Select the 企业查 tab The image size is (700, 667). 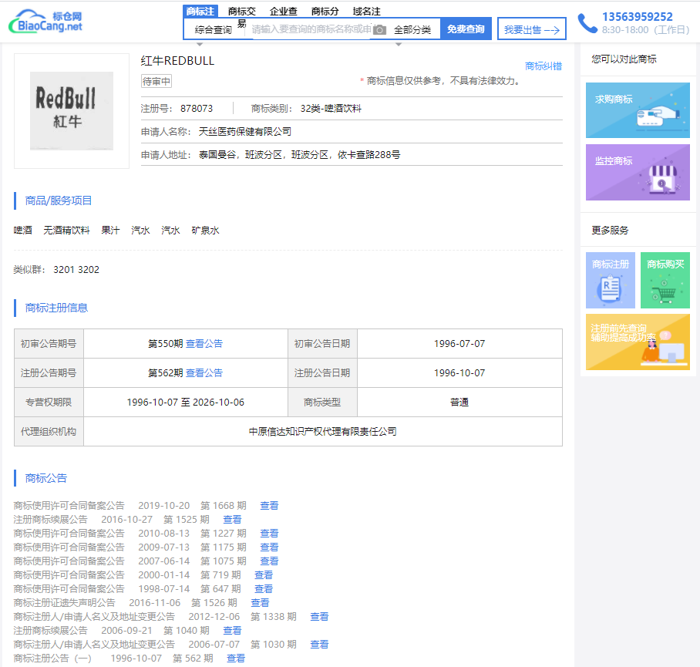click(x=283, y=11)
